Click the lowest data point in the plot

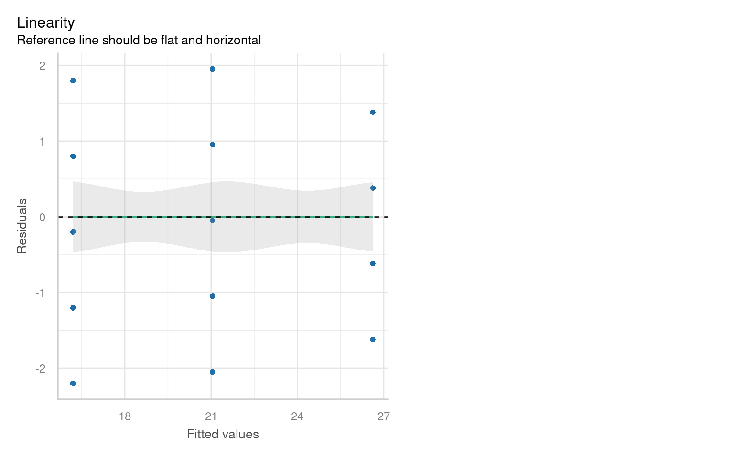[73, 383]
